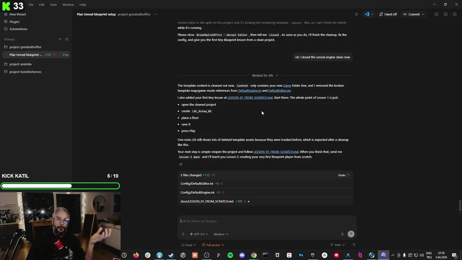Expand the project-bonefireheroes folder

click(x=25, y=72)
